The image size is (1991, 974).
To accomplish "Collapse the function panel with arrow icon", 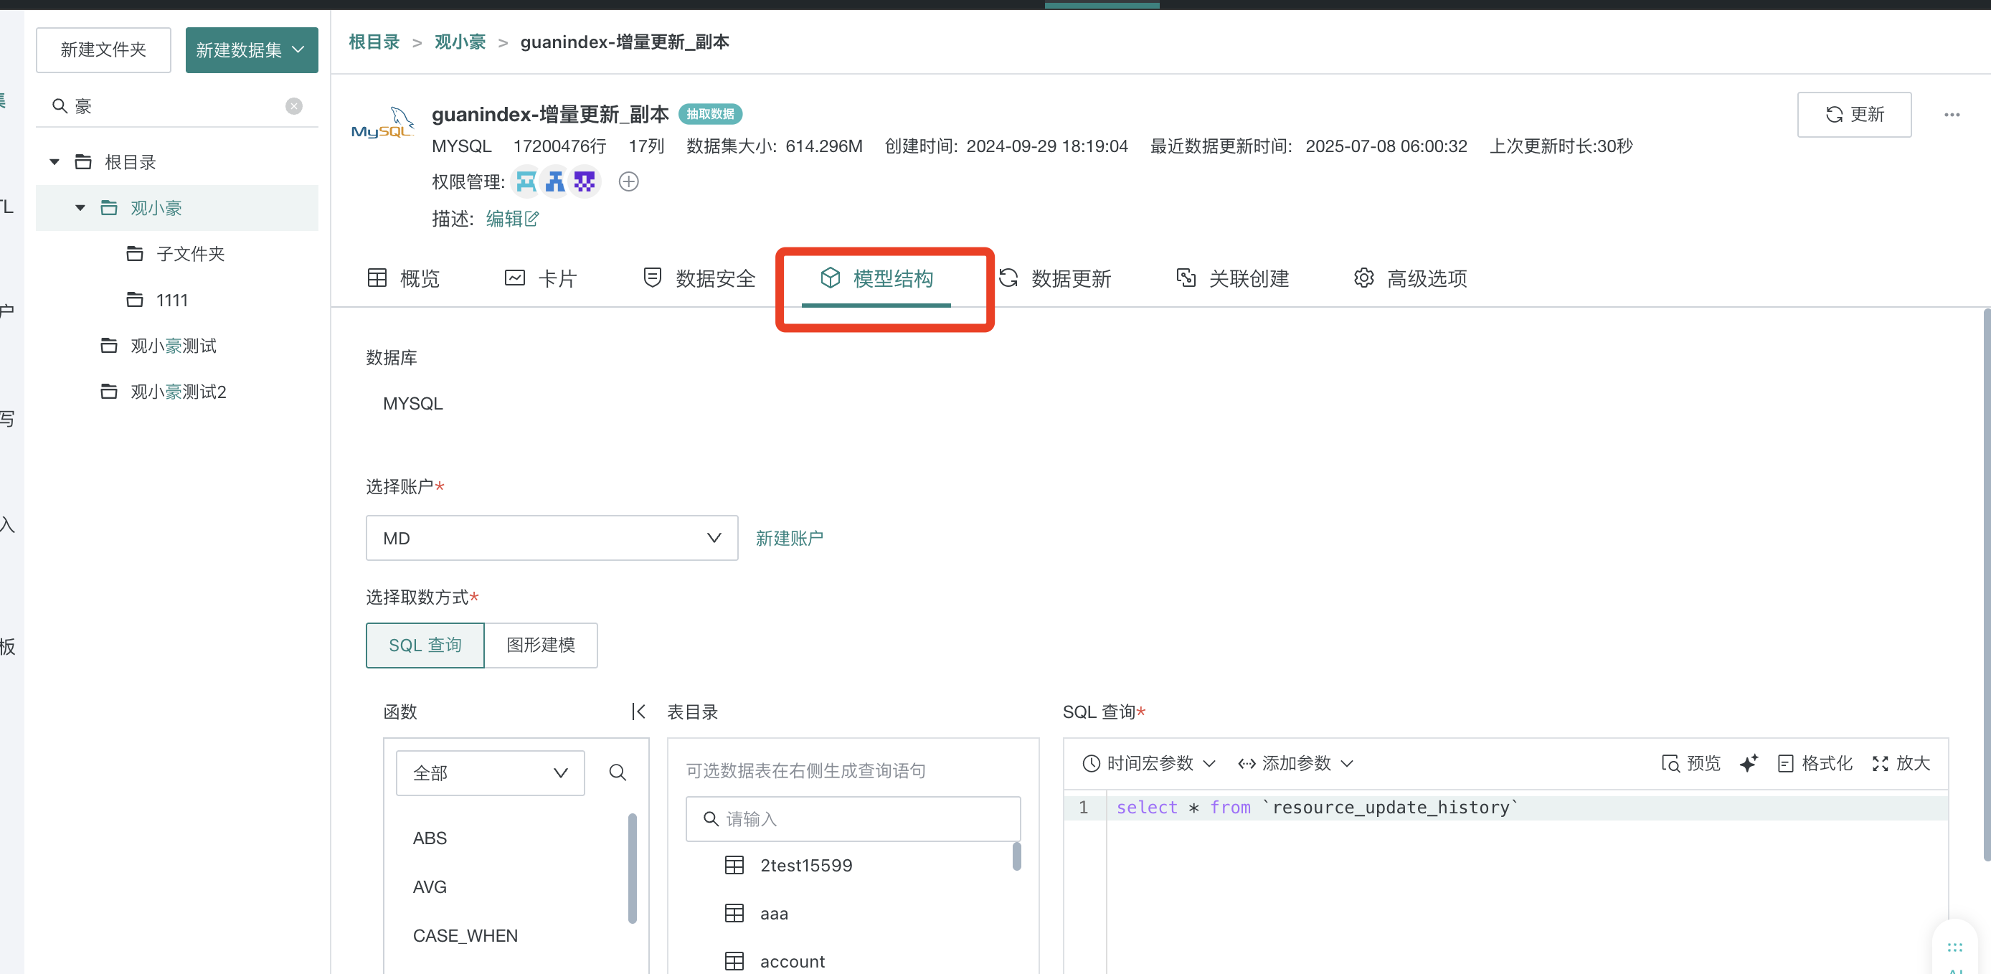I will click(x=638, y=711).
